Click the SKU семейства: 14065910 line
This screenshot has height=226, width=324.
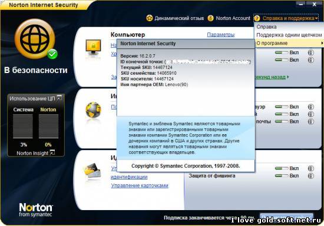pyautogui.click(x=148, y=73)
